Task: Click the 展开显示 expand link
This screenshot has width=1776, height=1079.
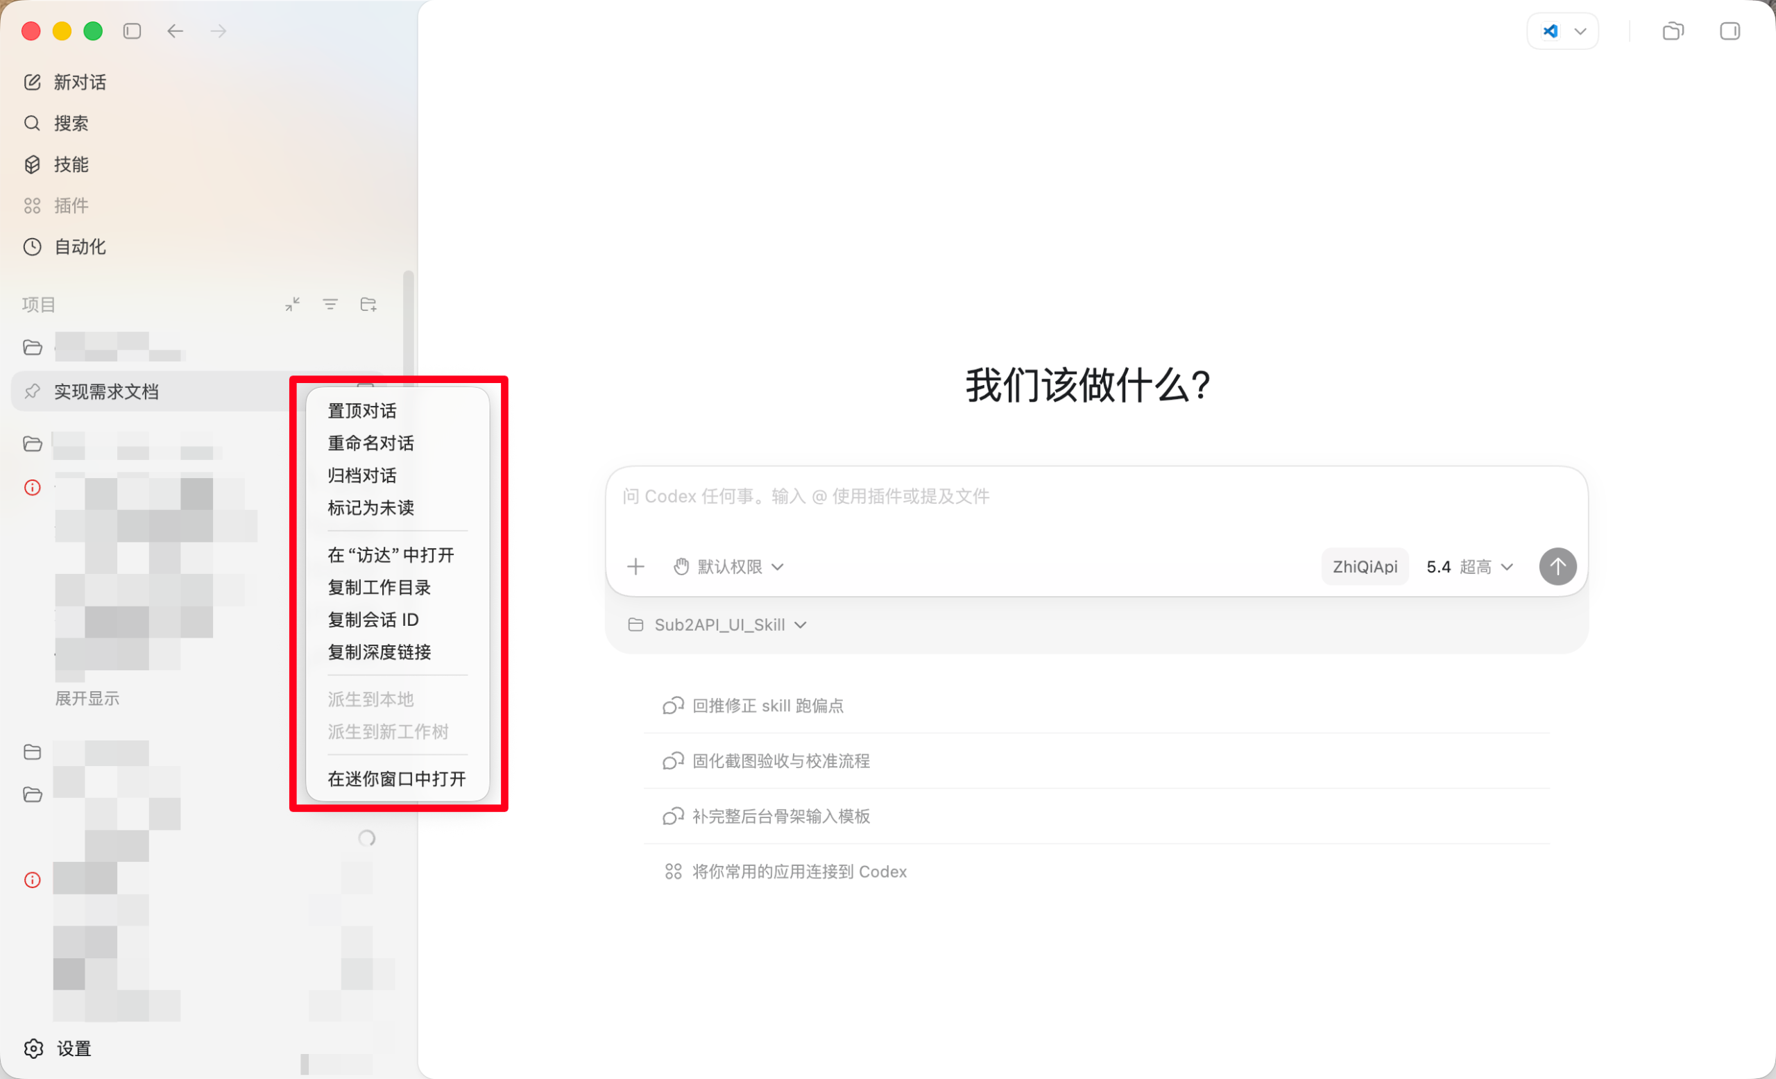Action: point(87,699)
